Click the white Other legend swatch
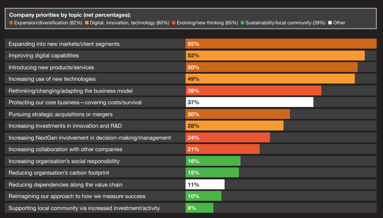This screenshot has height=218, width=383. [x=330, y=23]
